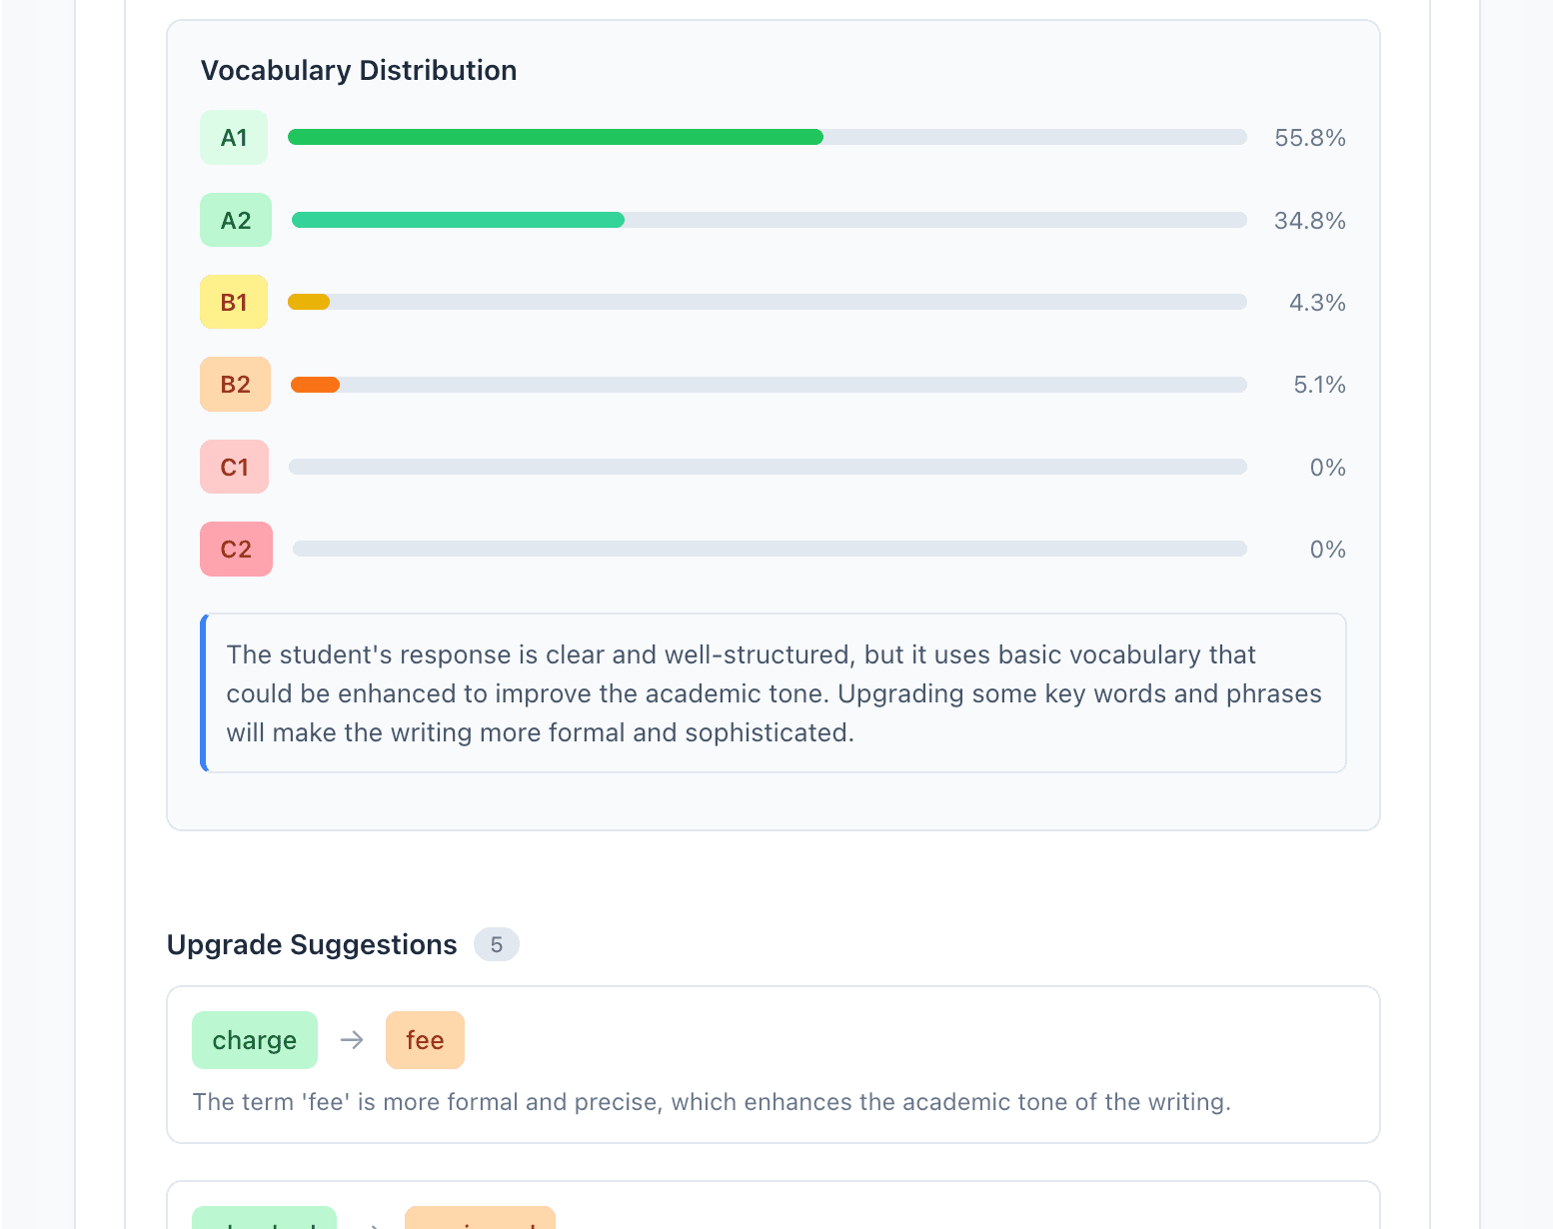Click the suggestions count badge showing 5
The image size is (1553, 1229).
[x=497, y=944]
